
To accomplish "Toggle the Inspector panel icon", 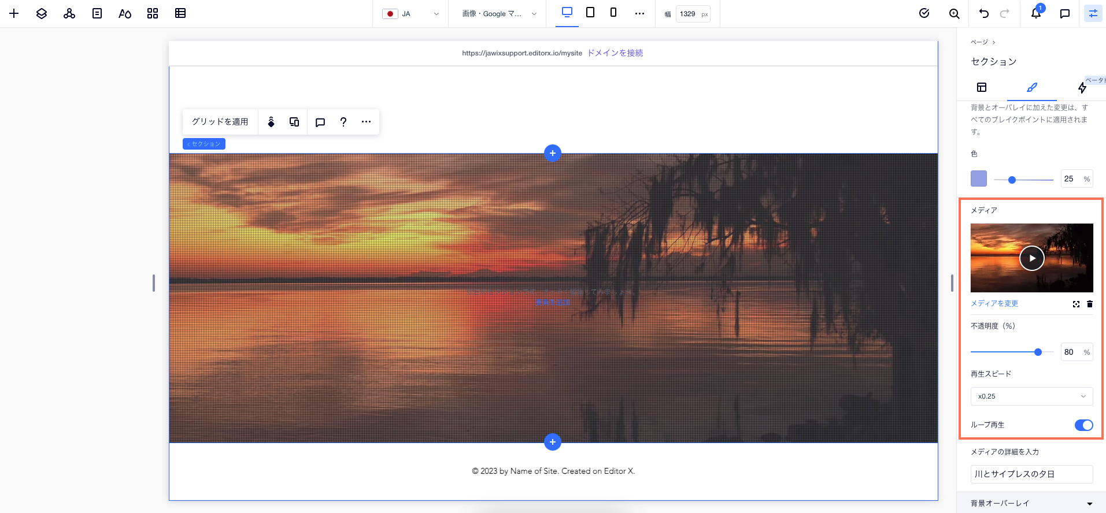I will click(1093, 13).
